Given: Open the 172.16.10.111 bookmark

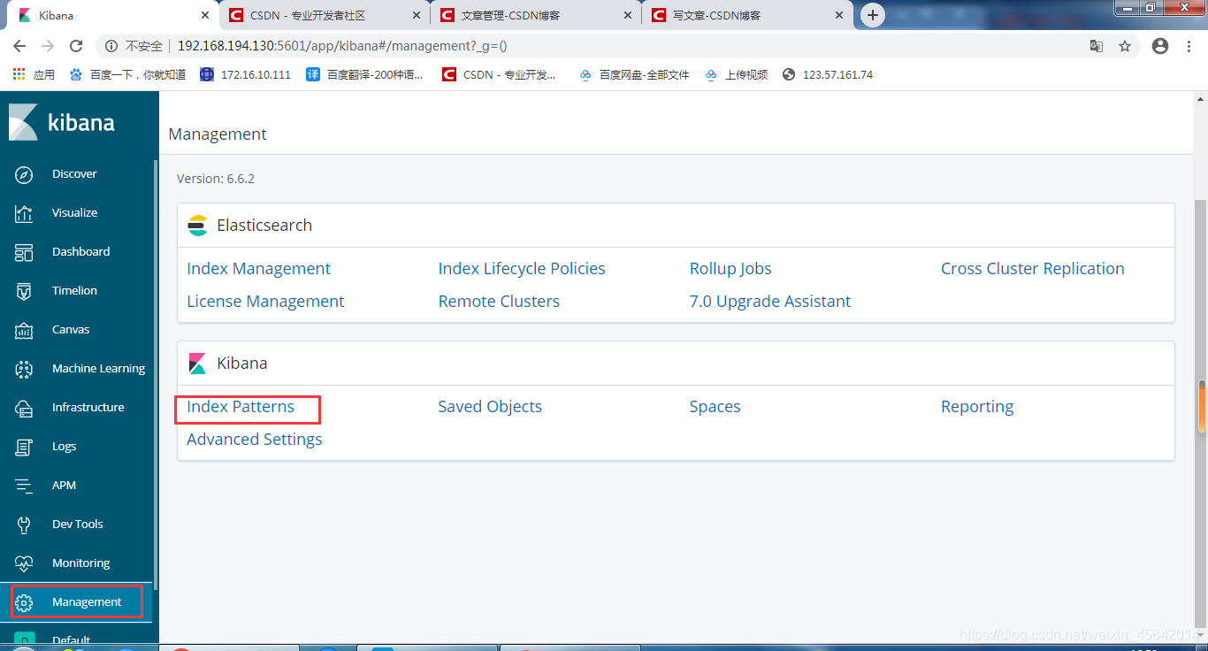Looking at the screenshot, I should coord(246,74).
